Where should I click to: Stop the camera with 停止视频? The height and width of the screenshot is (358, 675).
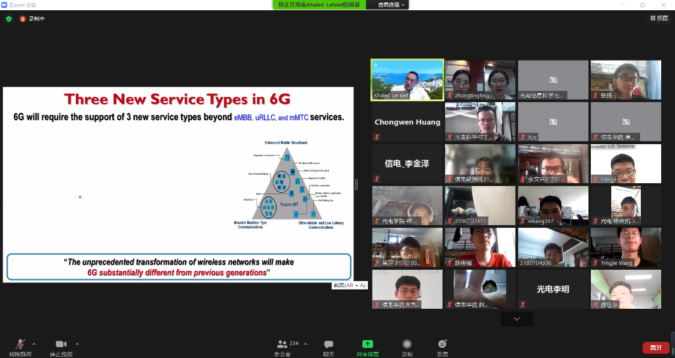[x=61, y=344]
